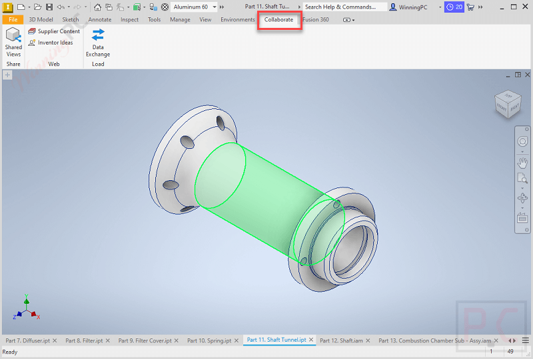Open Supplier Content

click(x=54, y=31)
